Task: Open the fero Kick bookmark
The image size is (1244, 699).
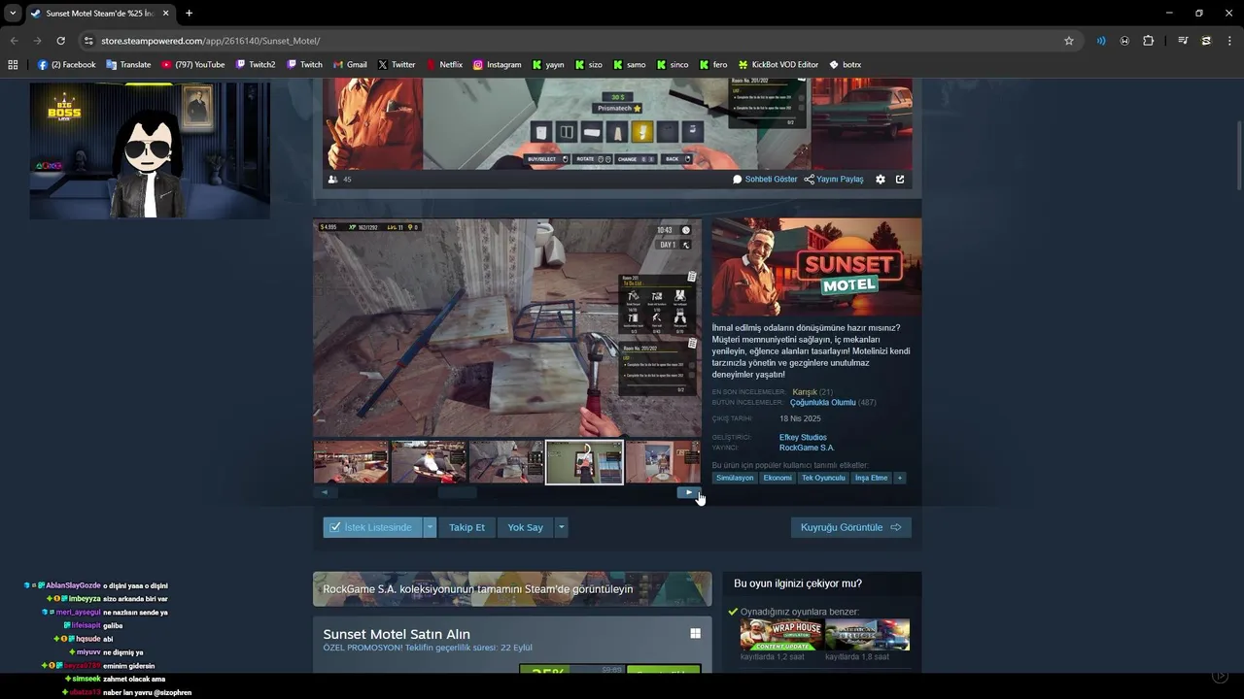Action: click(712, 65)
